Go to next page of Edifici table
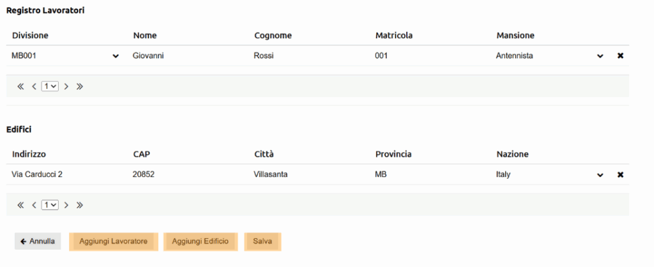654x267 pixels. (66, 205)
